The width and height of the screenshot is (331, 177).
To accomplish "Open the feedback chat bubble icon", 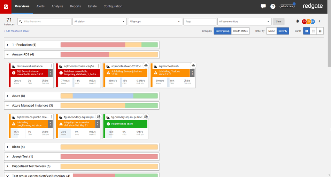I will click(x=263, y=6).
